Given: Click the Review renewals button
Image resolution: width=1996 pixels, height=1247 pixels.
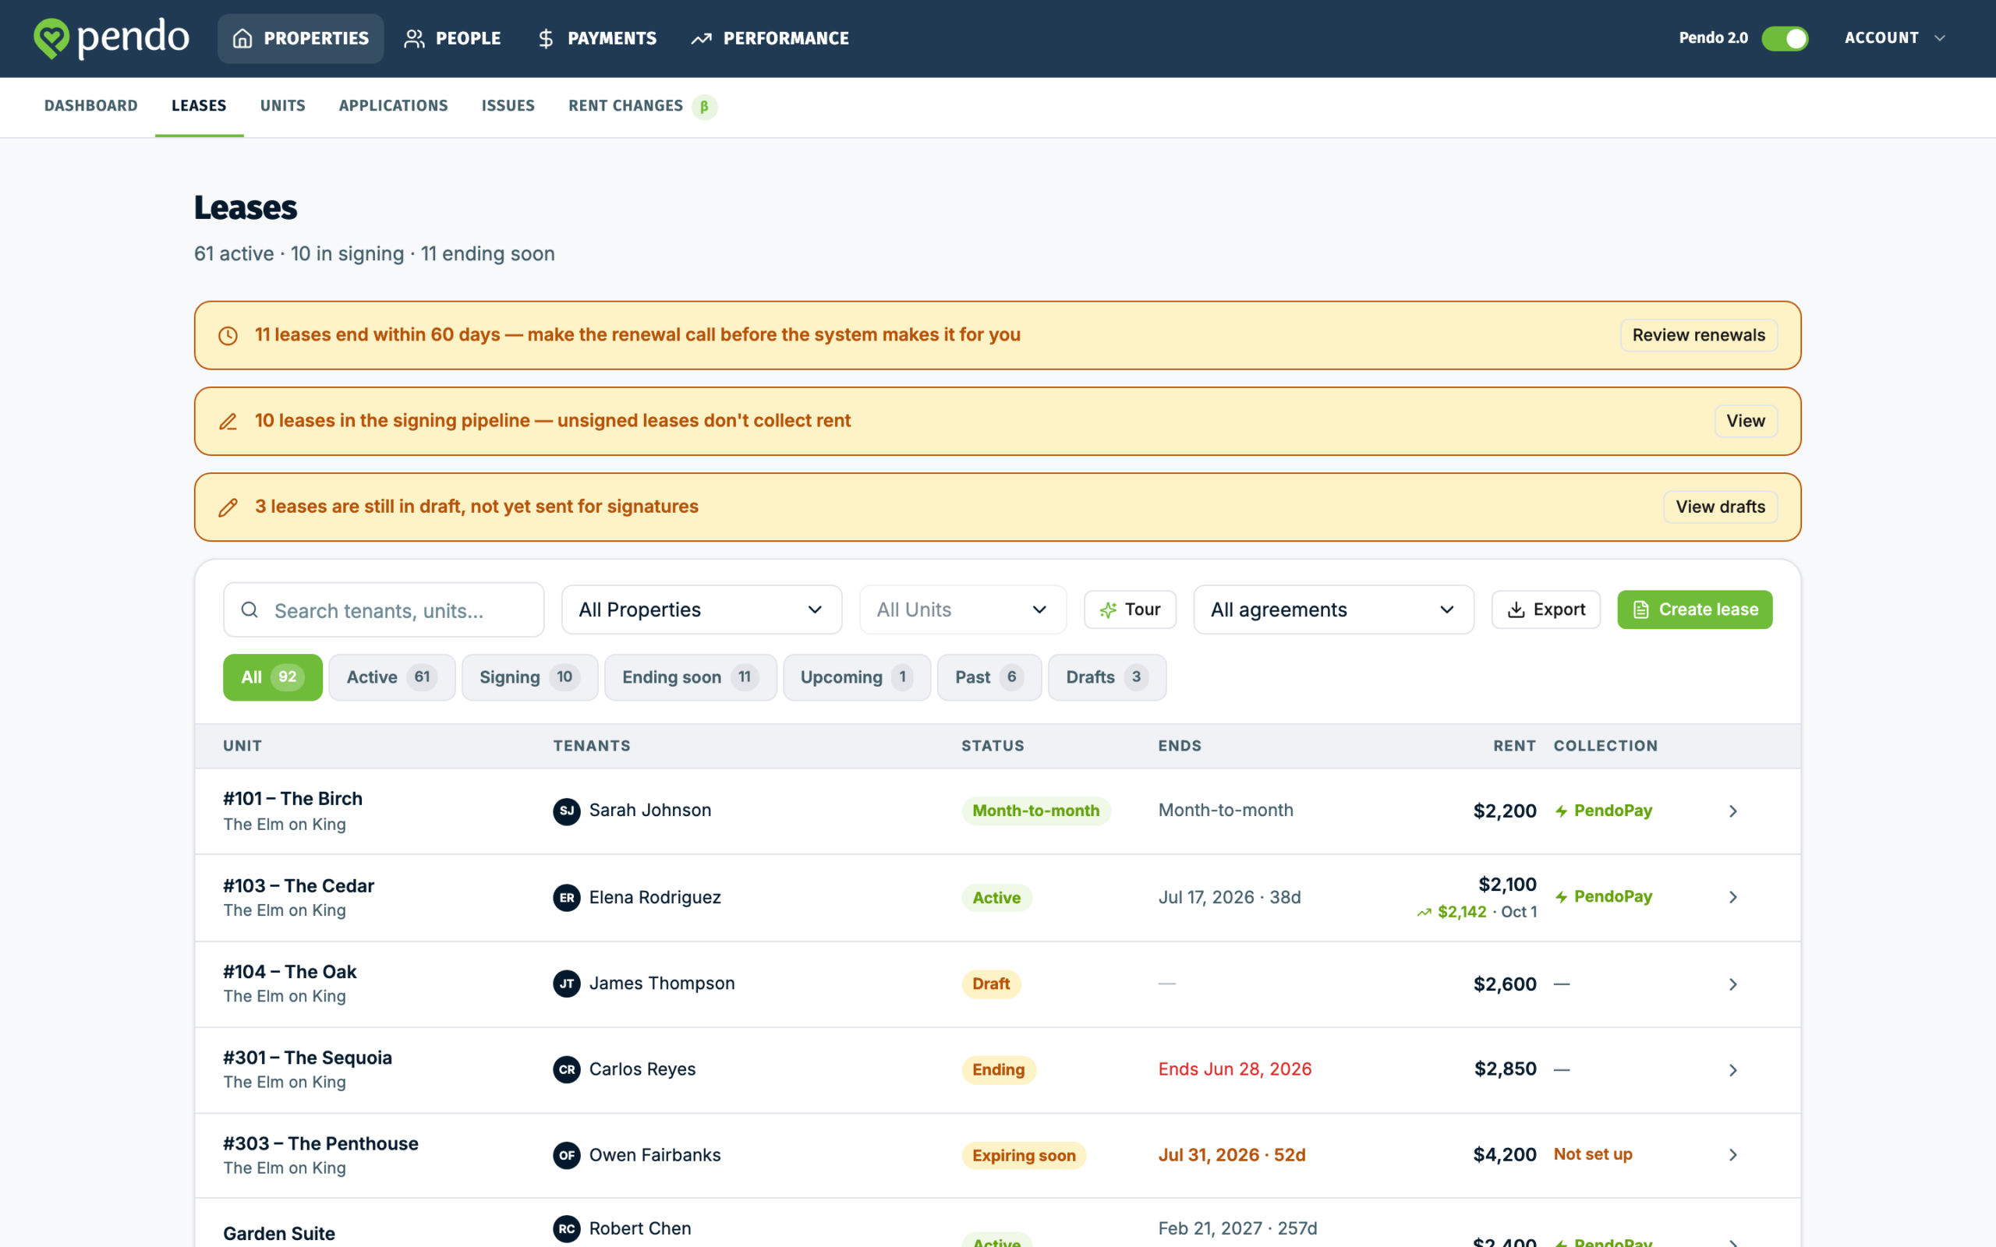Looking at the screenshot, I should pos(1698,336).
